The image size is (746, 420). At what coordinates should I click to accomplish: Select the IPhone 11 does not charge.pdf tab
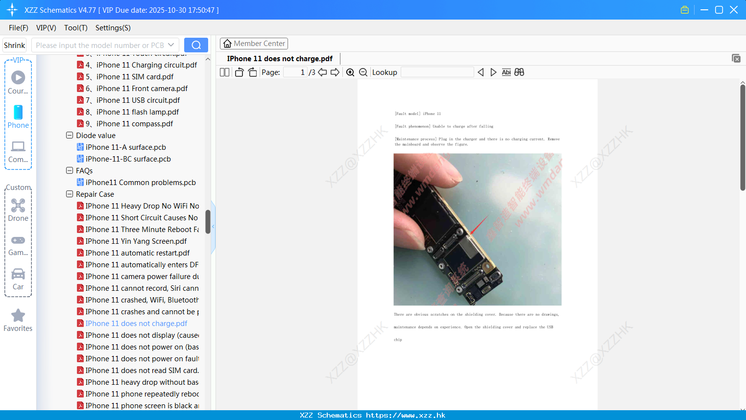coord(280,58)
